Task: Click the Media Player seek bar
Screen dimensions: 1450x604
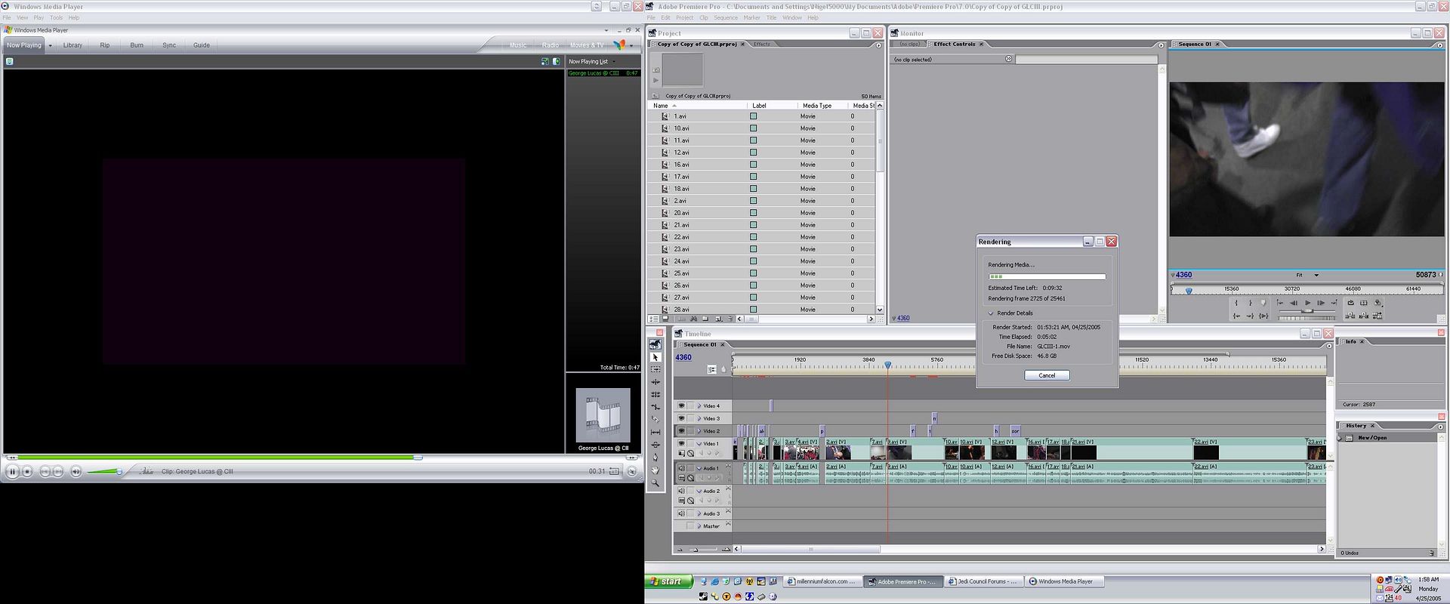Action: (320, 458)
